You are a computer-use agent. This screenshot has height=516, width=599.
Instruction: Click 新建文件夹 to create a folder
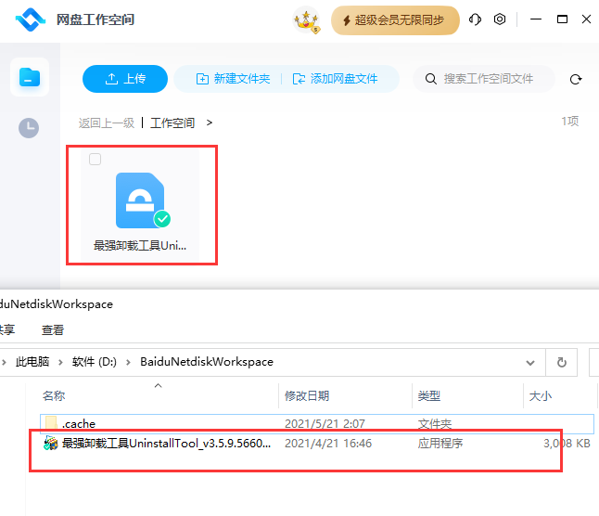233,79
